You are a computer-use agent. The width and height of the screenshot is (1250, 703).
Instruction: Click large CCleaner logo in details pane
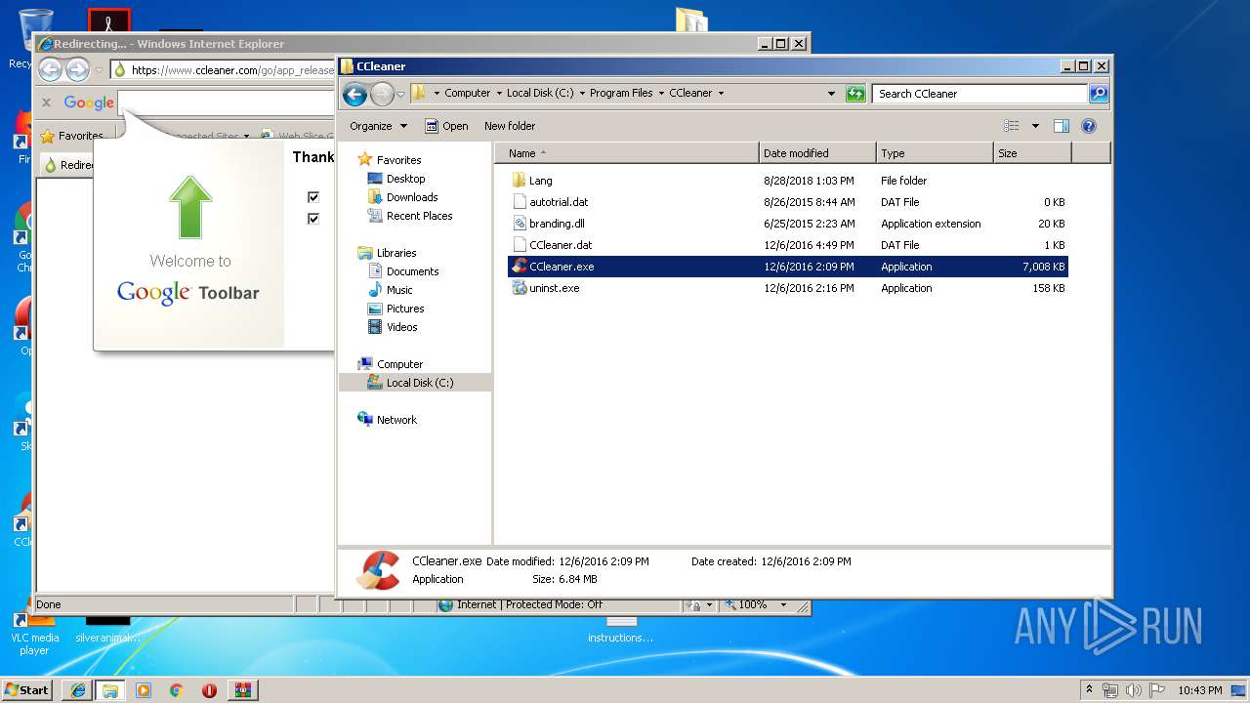point(378,570)
